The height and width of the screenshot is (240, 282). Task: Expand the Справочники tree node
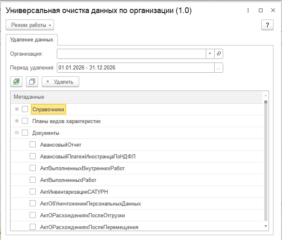point(17,109)
